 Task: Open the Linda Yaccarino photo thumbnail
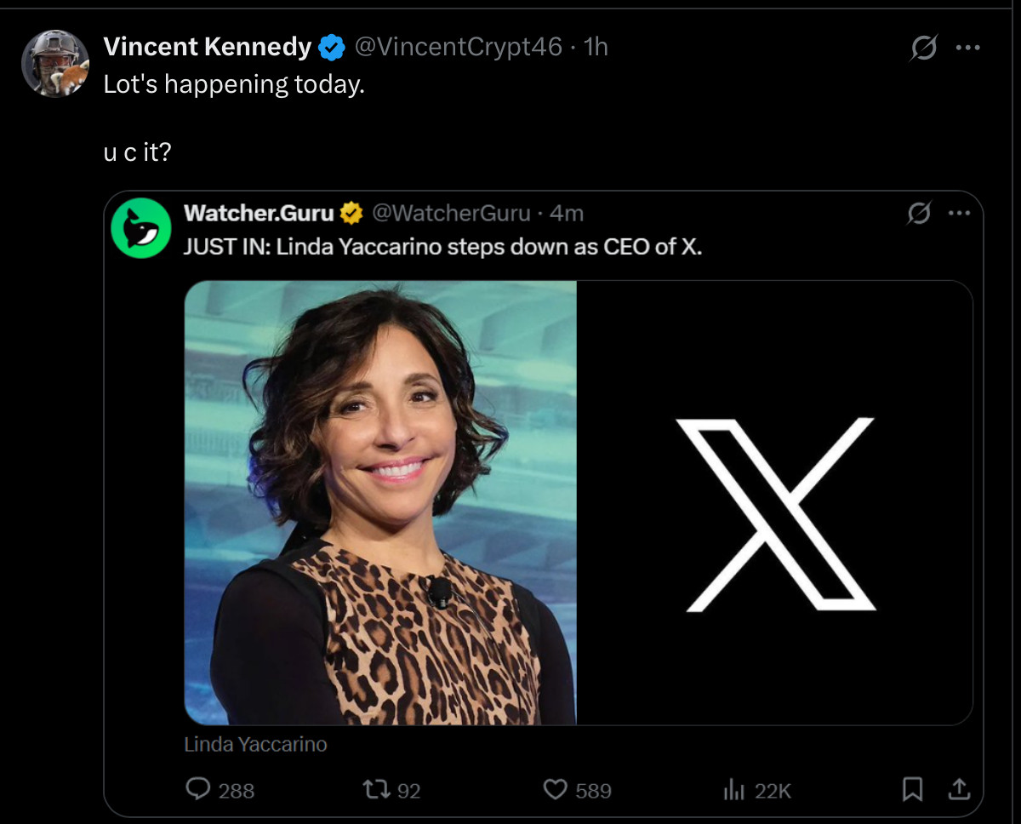[380, 502]
